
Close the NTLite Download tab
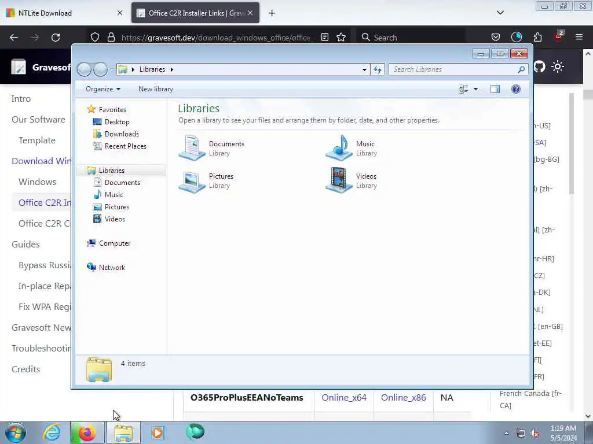coord(120,13)
